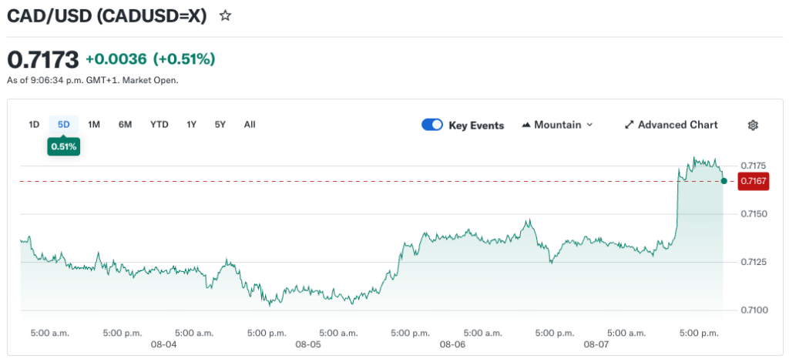Click the (+0.51%) percent change

pyautogui.click(x=184, y=59)
